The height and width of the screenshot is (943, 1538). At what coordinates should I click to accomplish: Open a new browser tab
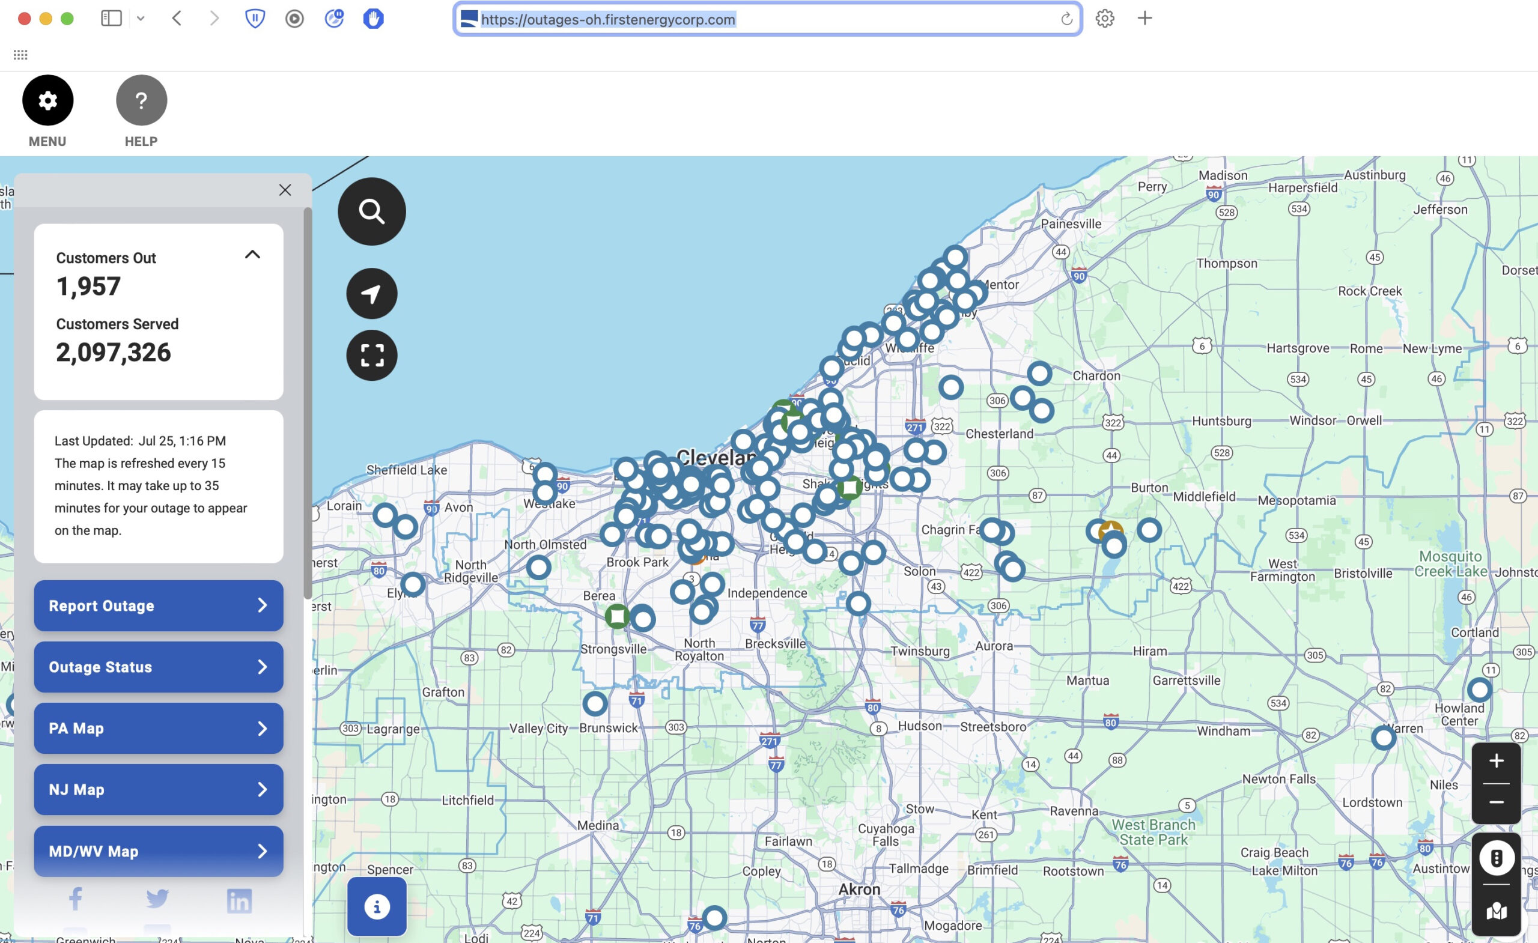1144,18
